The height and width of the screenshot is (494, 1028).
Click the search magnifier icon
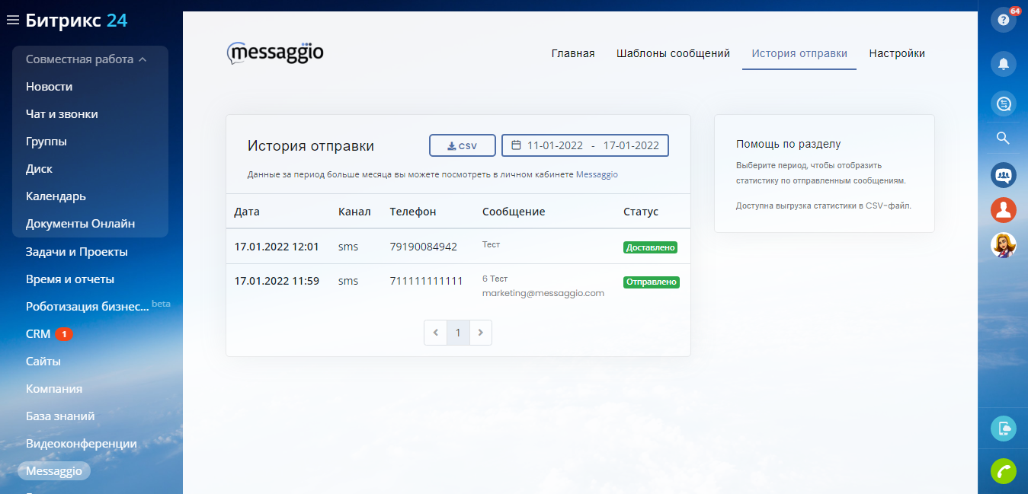[1003, 138]
